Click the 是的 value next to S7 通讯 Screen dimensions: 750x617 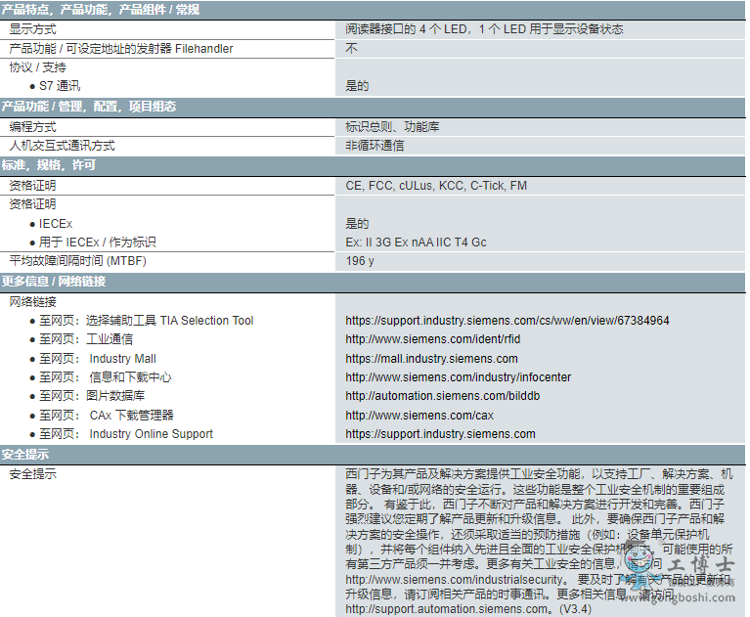click(357, 86)
